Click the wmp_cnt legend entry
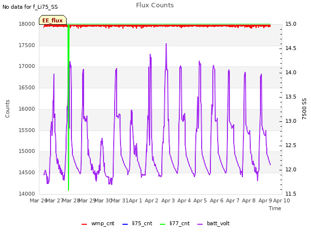311x233 pixels. tap(98, 224)
